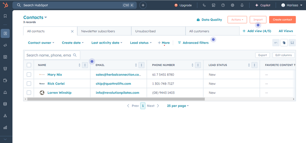Click the Edit columns button
The height and width of the screenshot is (143, 306).
(x=284, y=55)
